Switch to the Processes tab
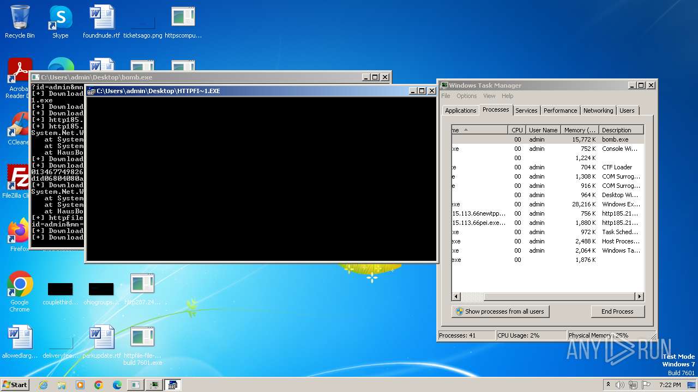The width and height of the screenshot is (698, 392). (x=496, y=109)
